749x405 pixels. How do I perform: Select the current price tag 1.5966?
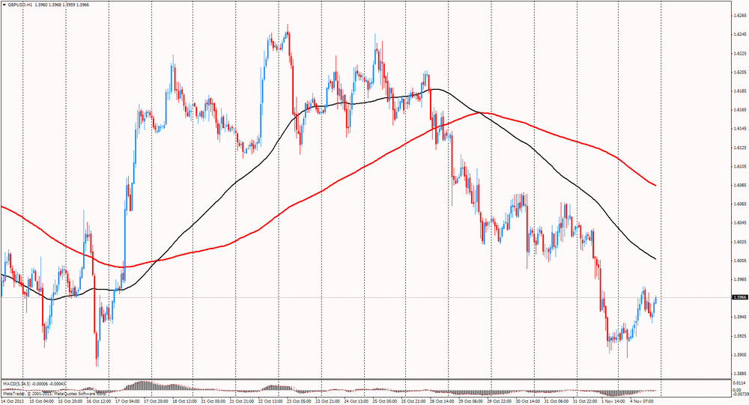[739, 297]
